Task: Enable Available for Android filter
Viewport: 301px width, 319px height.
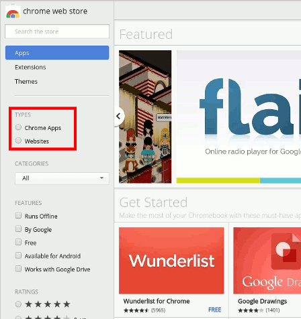Action: (18, 255)
